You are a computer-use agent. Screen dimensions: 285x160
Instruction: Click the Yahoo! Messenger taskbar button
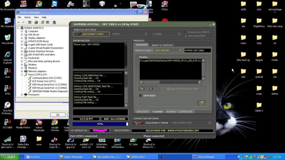click(75, 157)
